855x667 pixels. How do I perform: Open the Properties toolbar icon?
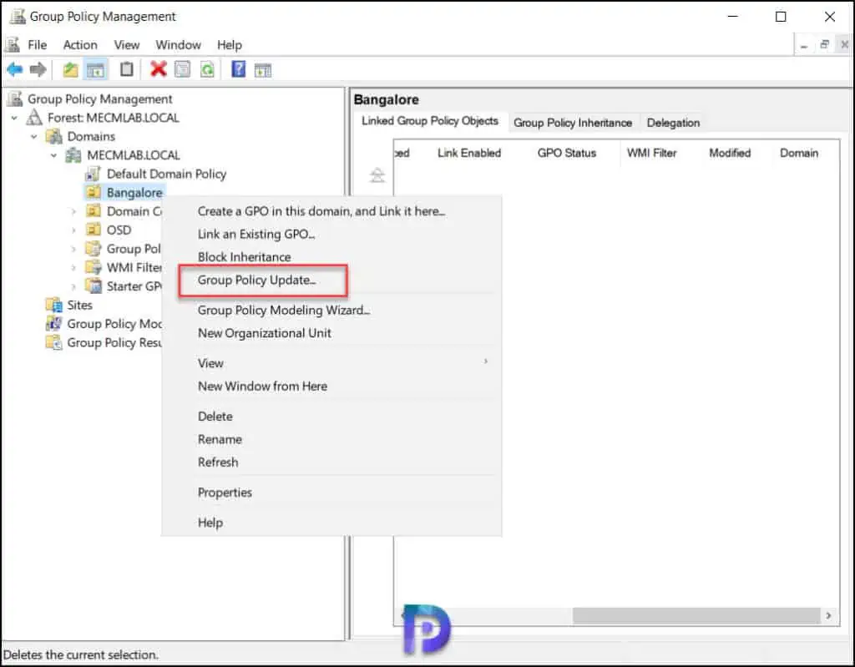point(183,69)
